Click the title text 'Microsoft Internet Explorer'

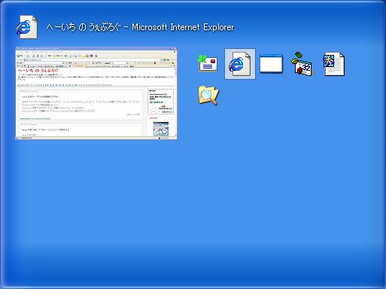pos(183,27)
